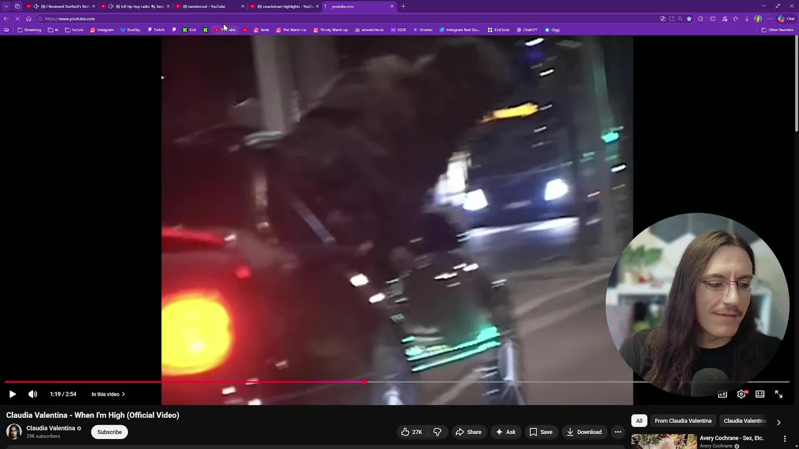Open the Avery Cochrane - Sex, Etc. title

click(732, 438)
